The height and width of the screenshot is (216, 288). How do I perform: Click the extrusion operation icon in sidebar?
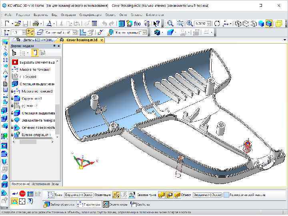point(4,111)
